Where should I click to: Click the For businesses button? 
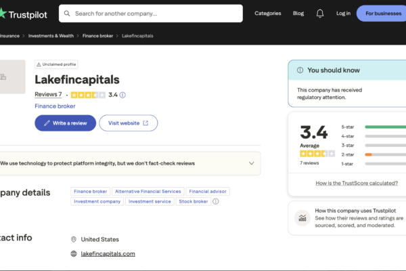coord(382,14)
